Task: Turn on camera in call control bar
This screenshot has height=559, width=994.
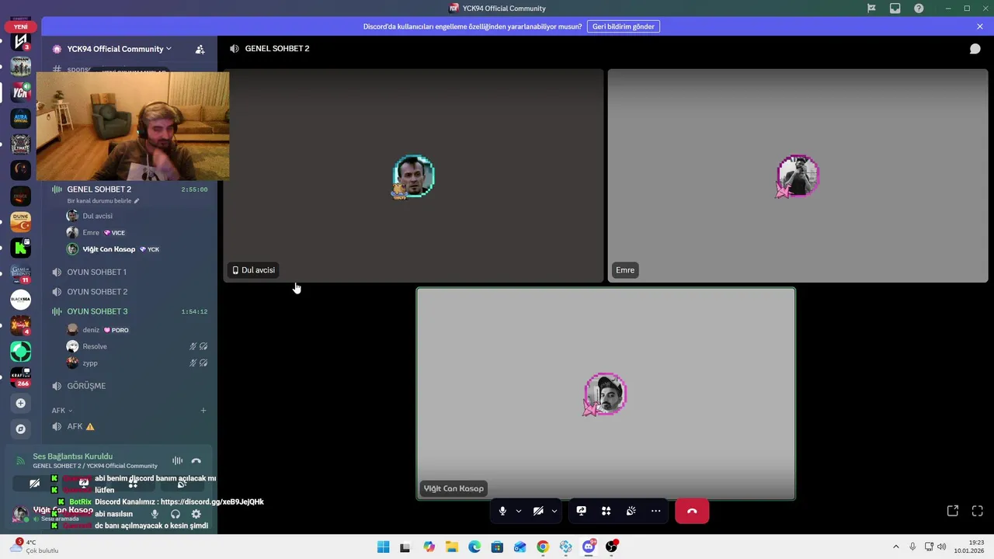Action: coord(538,511)
